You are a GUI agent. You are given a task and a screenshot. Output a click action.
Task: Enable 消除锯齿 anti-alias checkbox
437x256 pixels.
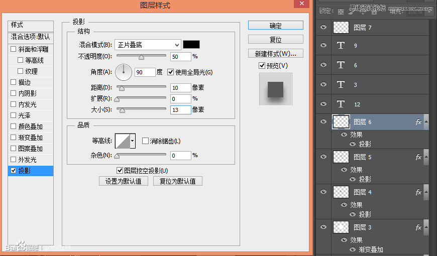[x=145, y=141]
